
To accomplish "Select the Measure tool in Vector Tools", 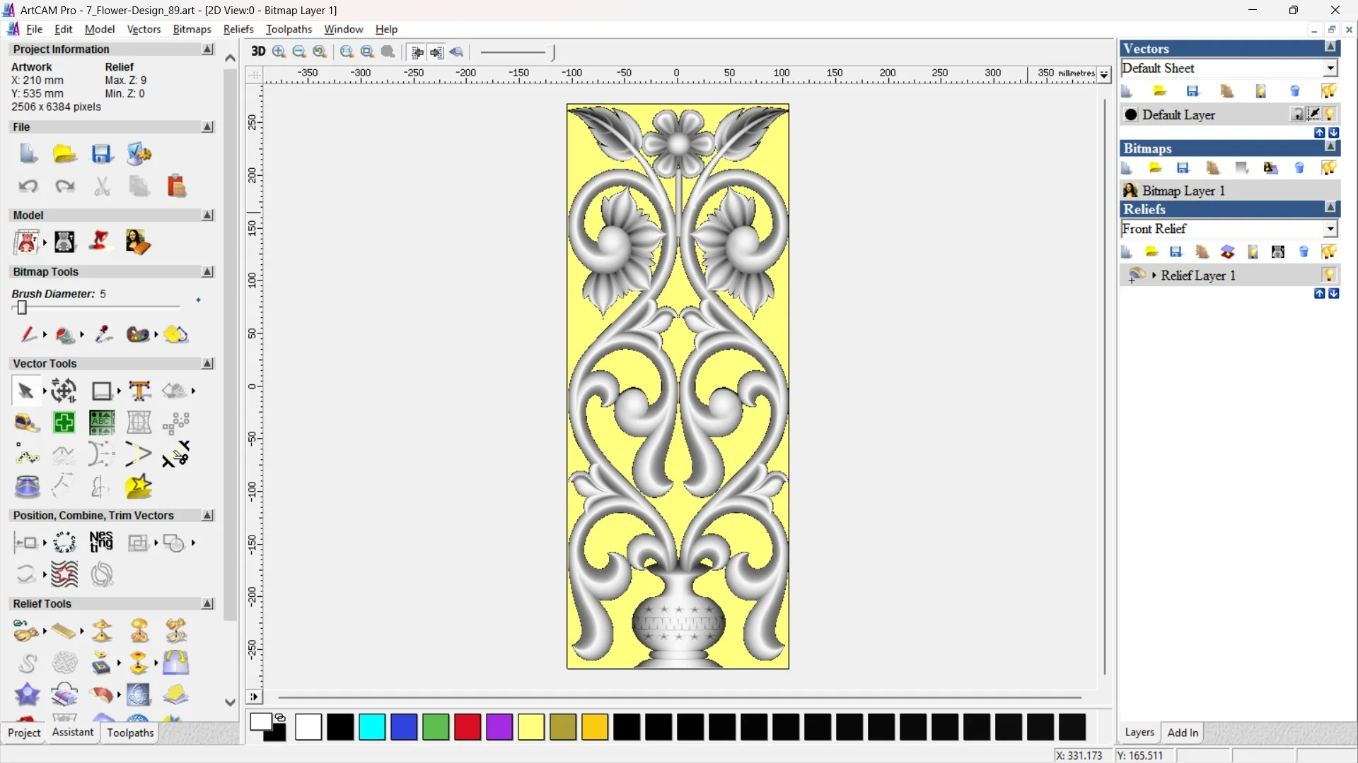I will pos(26,422).
